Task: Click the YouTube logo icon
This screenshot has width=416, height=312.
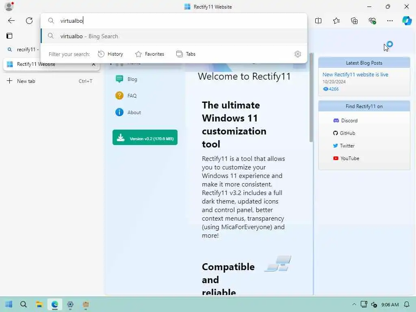Action: click(336, 158)
